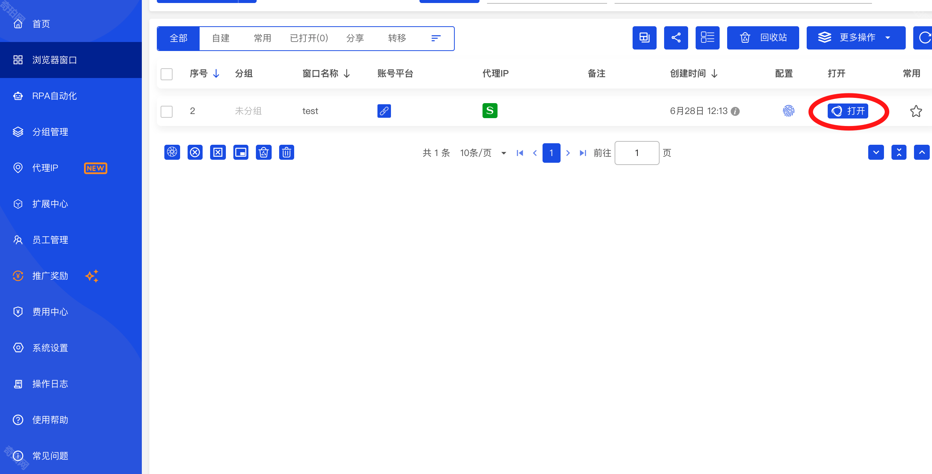Open fingerprint configuration for test window
Screen dimensions: 932x474
point(789,111)
